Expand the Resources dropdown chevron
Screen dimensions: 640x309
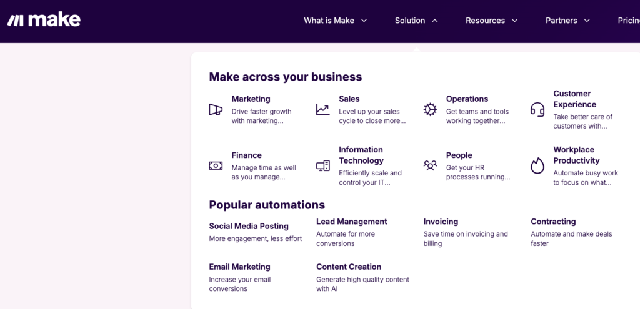515,21
